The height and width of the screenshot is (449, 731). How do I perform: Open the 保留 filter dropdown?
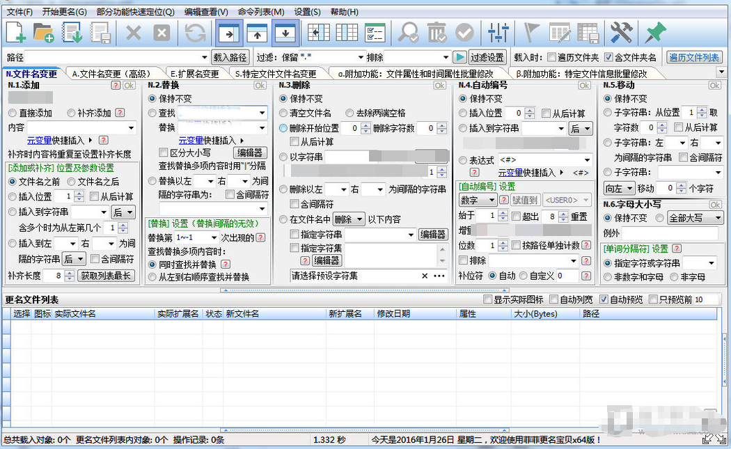click(x=361, y=57)
